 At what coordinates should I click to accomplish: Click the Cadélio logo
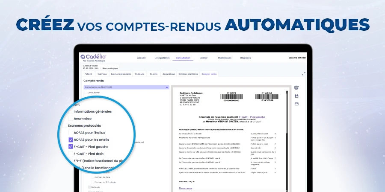coord(93,58)
